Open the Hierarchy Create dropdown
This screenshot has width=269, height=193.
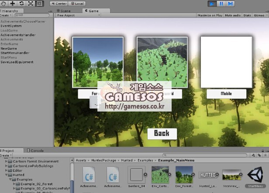click(x=6, y=15)
